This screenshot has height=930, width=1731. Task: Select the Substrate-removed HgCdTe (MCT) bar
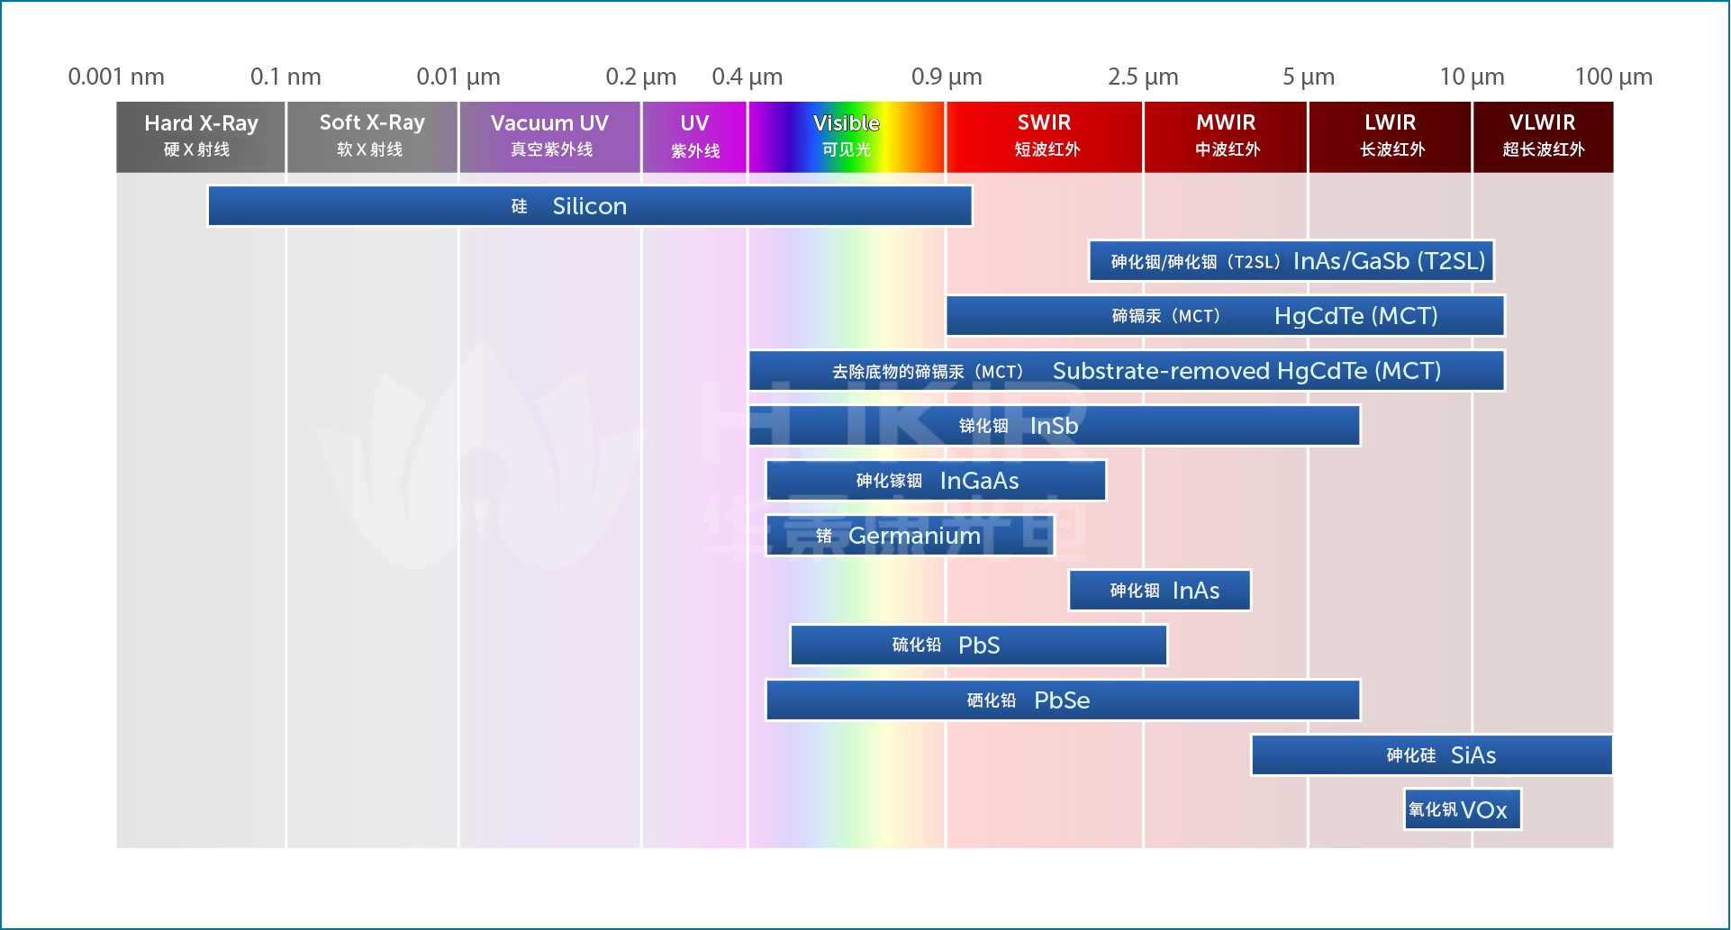click(x=1127, y=371)
